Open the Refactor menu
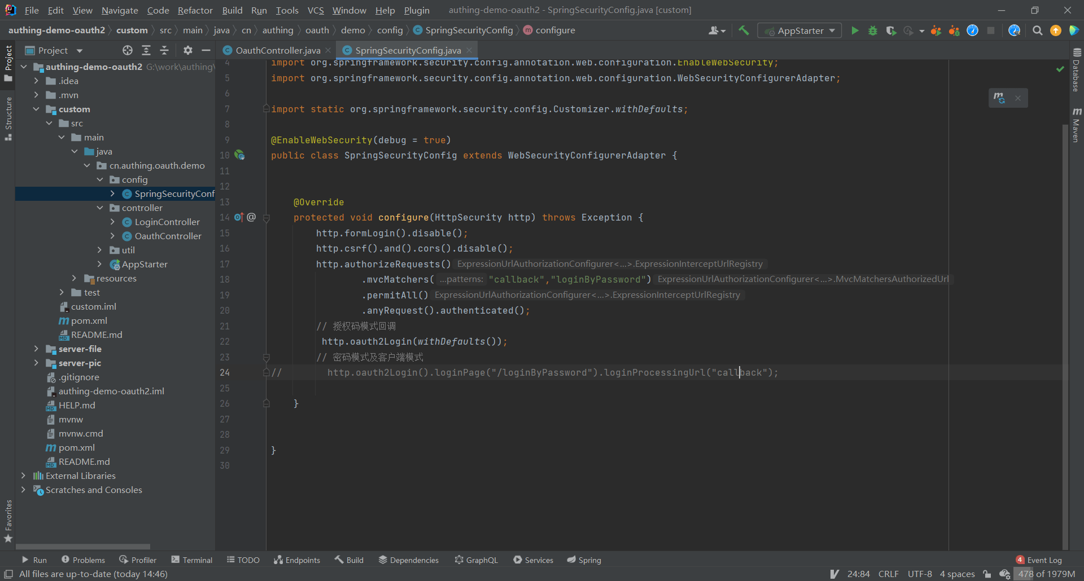The image size is (1084, 581). tap(195, 10)
